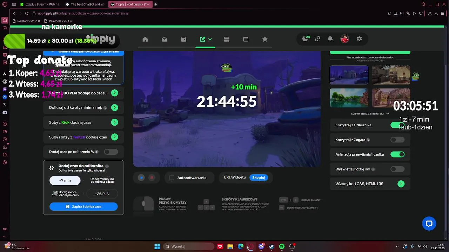
Task: Open the chat support bubble
Action: coord(429,223)
